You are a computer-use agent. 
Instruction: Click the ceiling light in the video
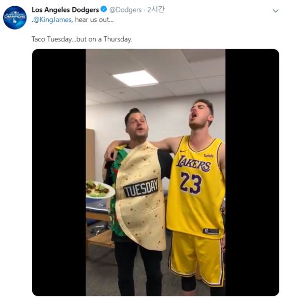click(136, 78)
